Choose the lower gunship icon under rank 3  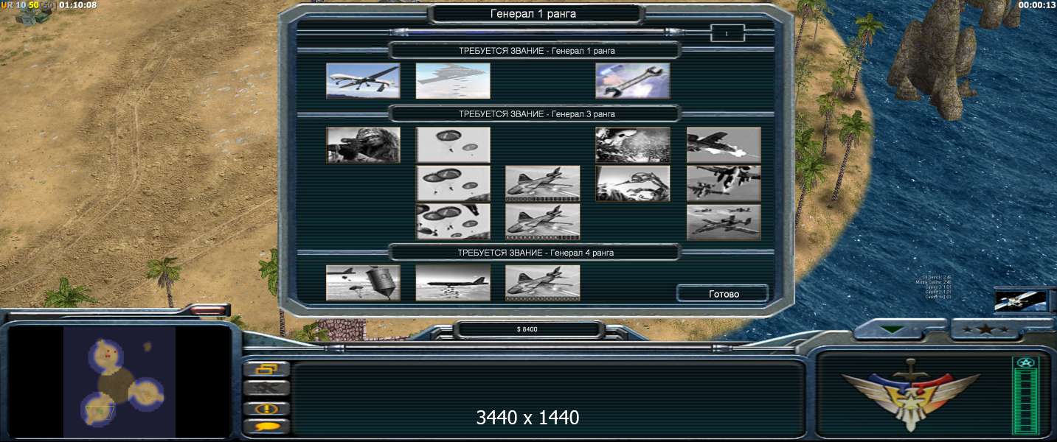[543, 222]
